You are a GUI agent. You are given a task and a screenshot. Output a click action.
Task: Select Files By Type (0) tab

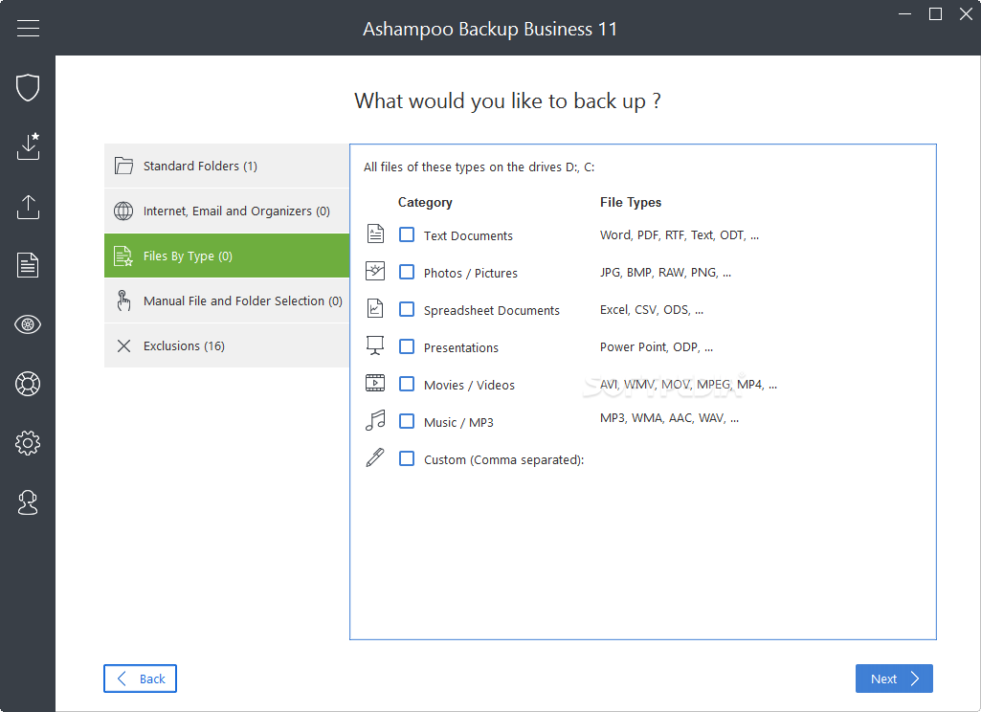(227, 256)
